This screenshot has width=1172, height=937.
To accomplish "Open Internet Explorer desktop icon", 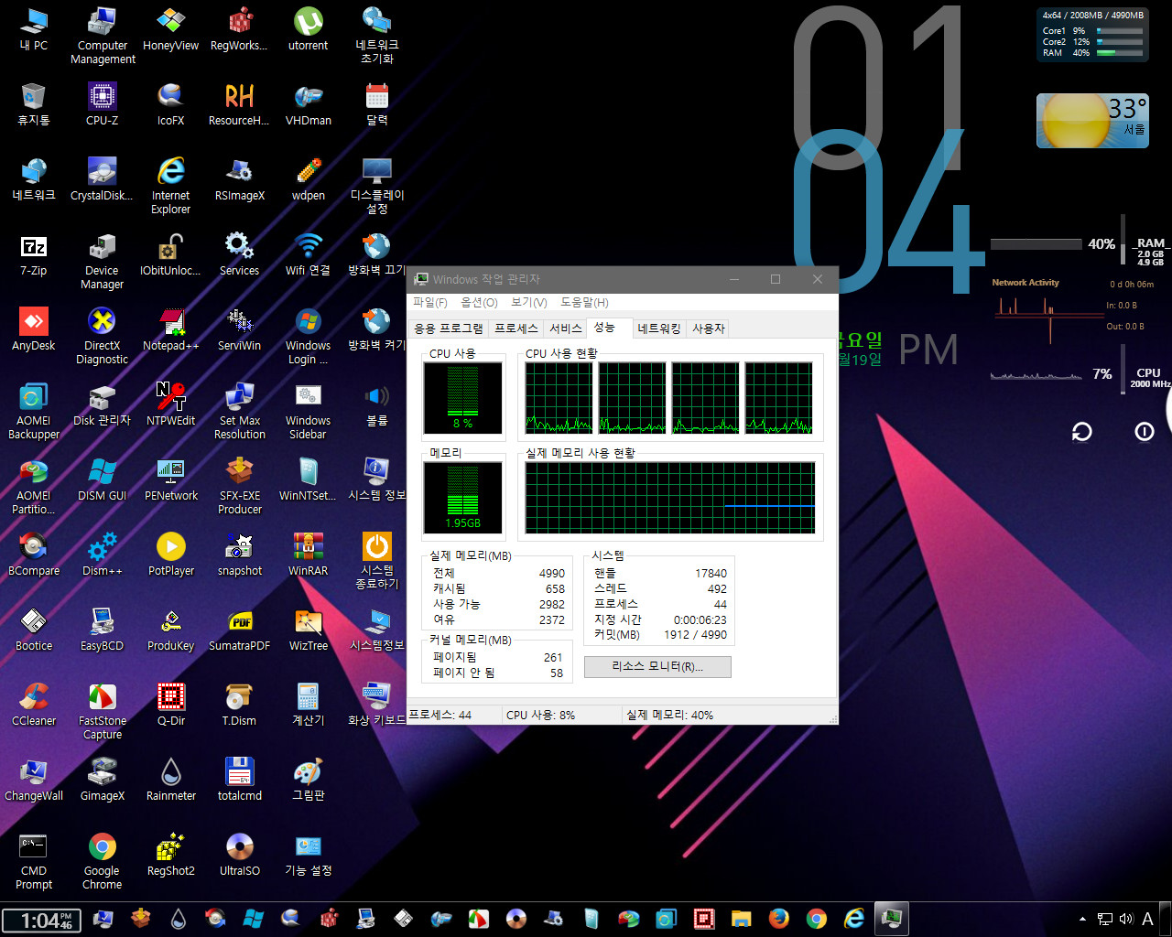I will click(170, 186).
